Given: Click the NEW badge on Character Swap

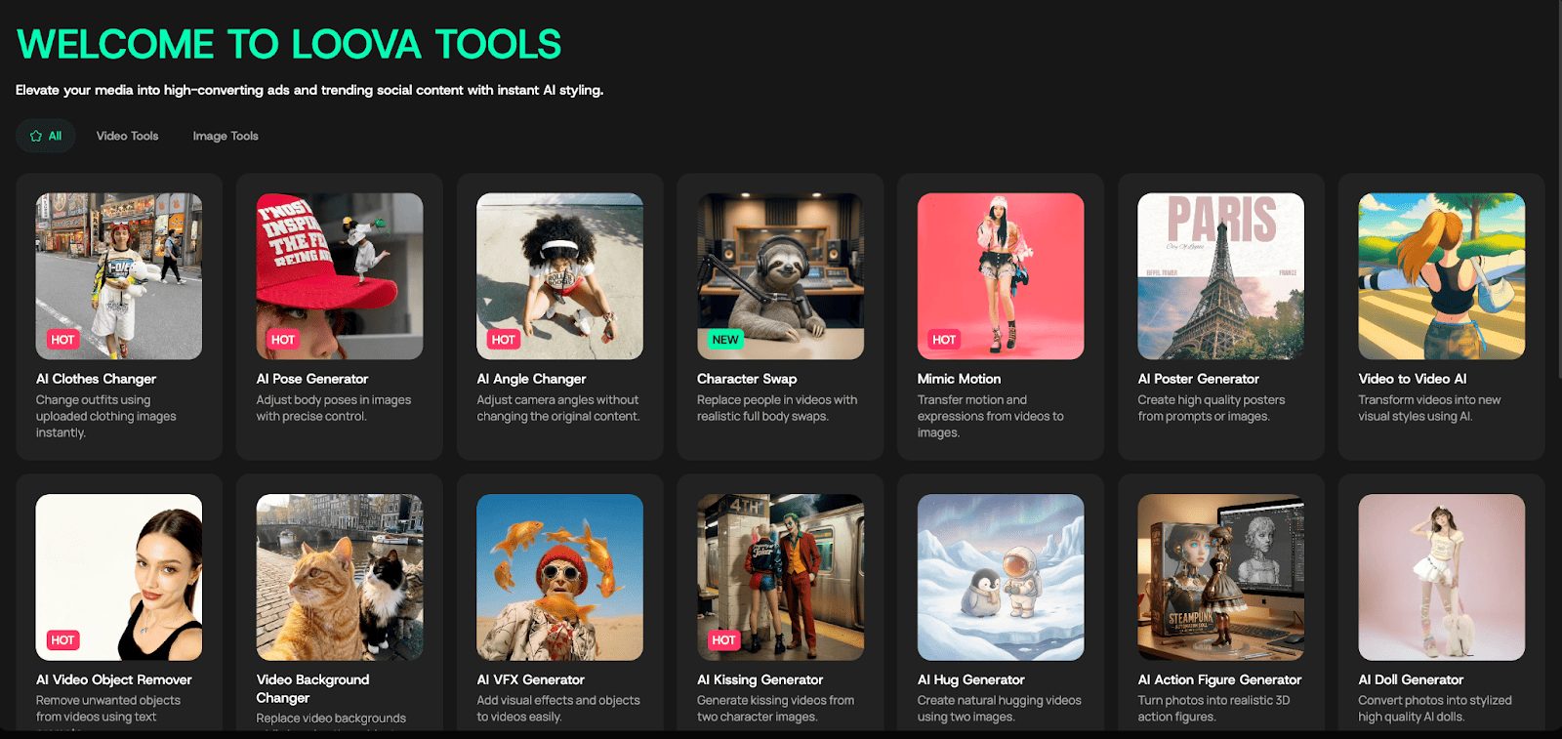Looking at the screenshot, I should point(724,340).
